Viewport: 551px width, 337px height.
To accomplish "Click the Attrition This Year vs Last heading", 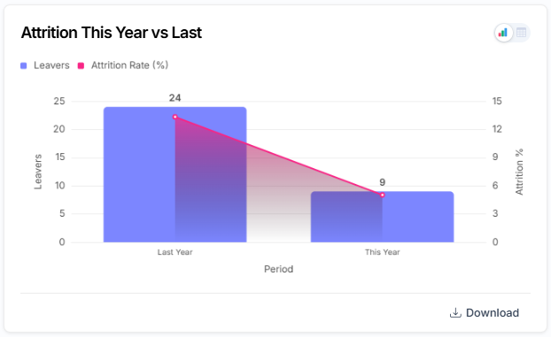I will pyautogui.click(x=112, y=33).
